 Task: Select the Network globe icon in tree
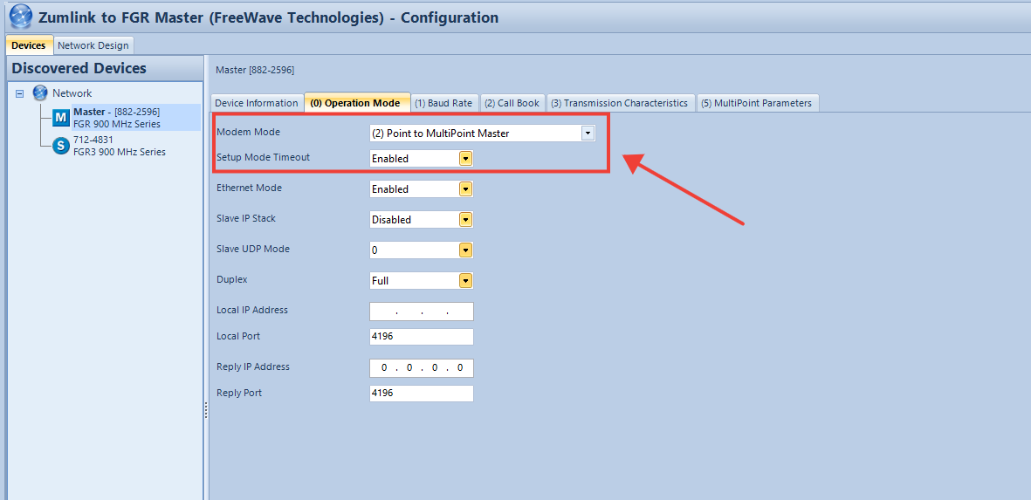(x=40, y=92)
